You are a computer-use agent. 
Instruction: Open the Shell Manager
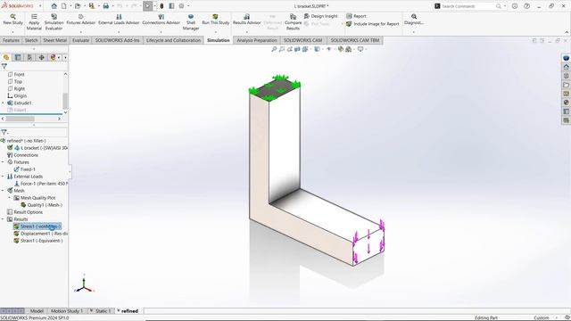coord(191,21)
